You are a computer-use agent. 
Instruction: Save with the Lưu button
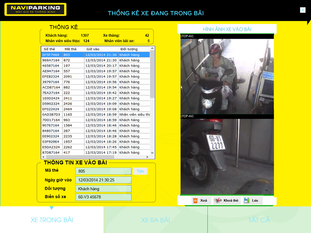(252, 201)
